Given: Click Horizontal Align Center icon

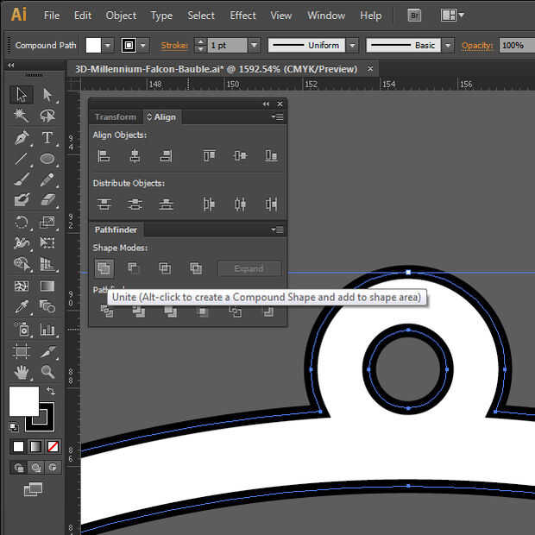Looking at the screenshot, I should (135, 156).
